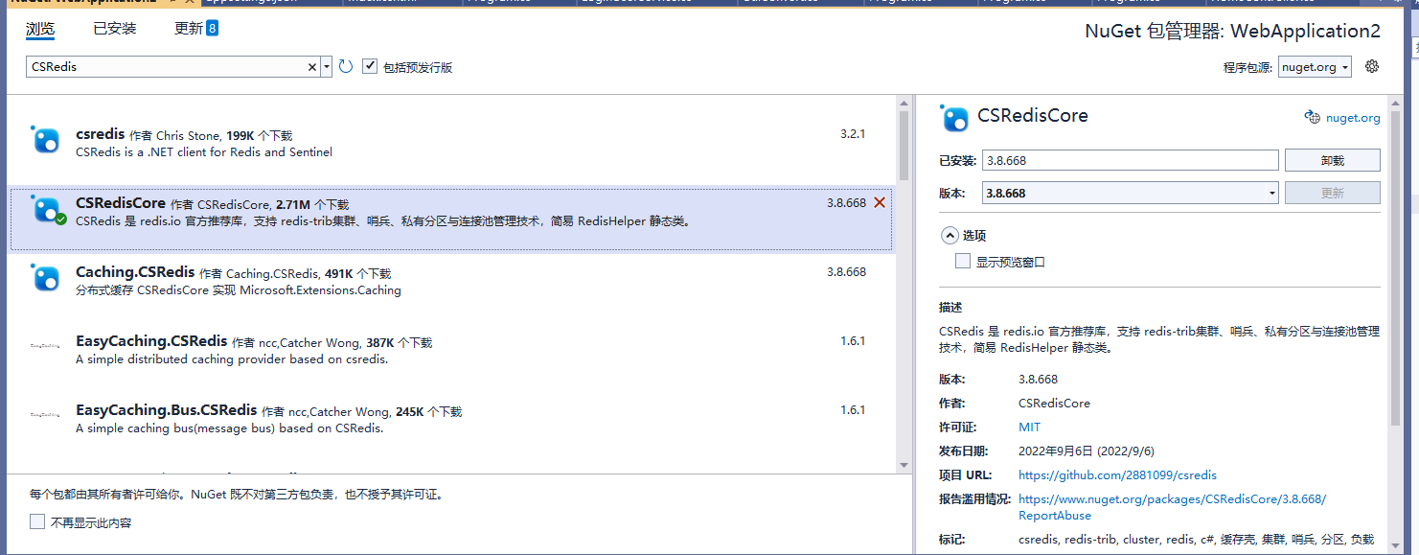Select the csredis package title
This screenshot has height=555, width=1419.
point(100,134)
